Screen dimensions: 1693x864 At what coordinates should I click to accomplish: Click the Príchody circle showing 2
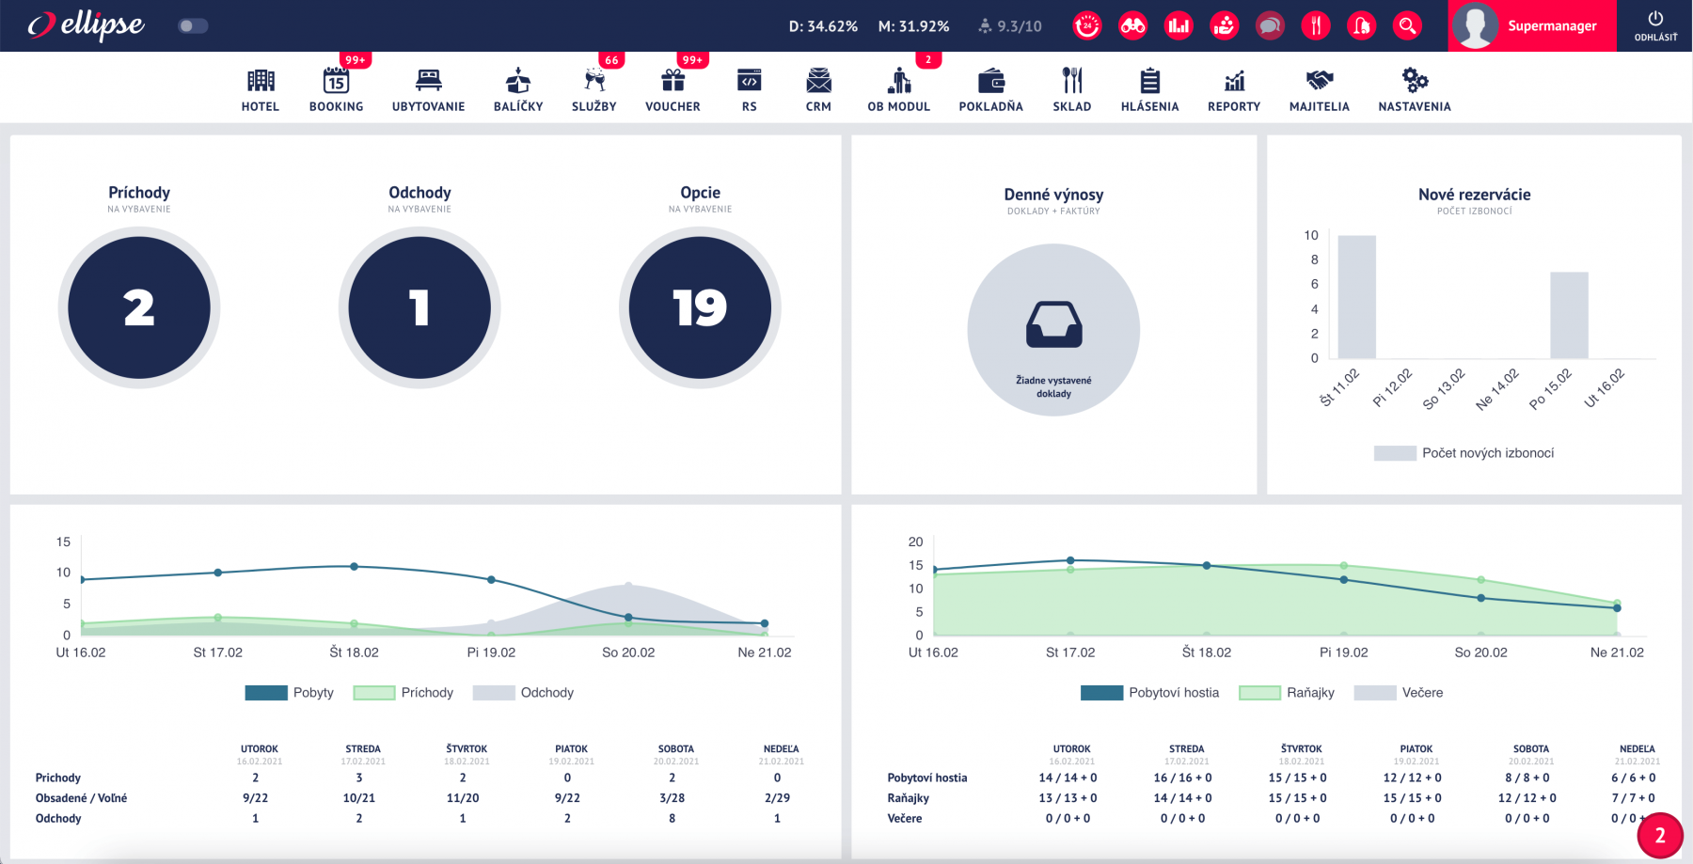(139, 307)
